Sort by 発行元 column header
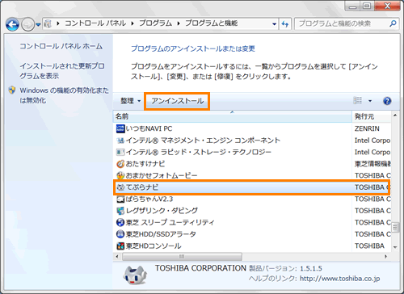 [x=372, y=116]
